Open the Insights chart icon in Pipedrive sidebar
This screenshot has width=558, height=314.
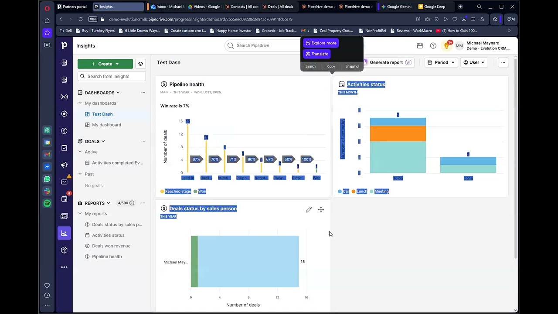(x=64, y=233)
